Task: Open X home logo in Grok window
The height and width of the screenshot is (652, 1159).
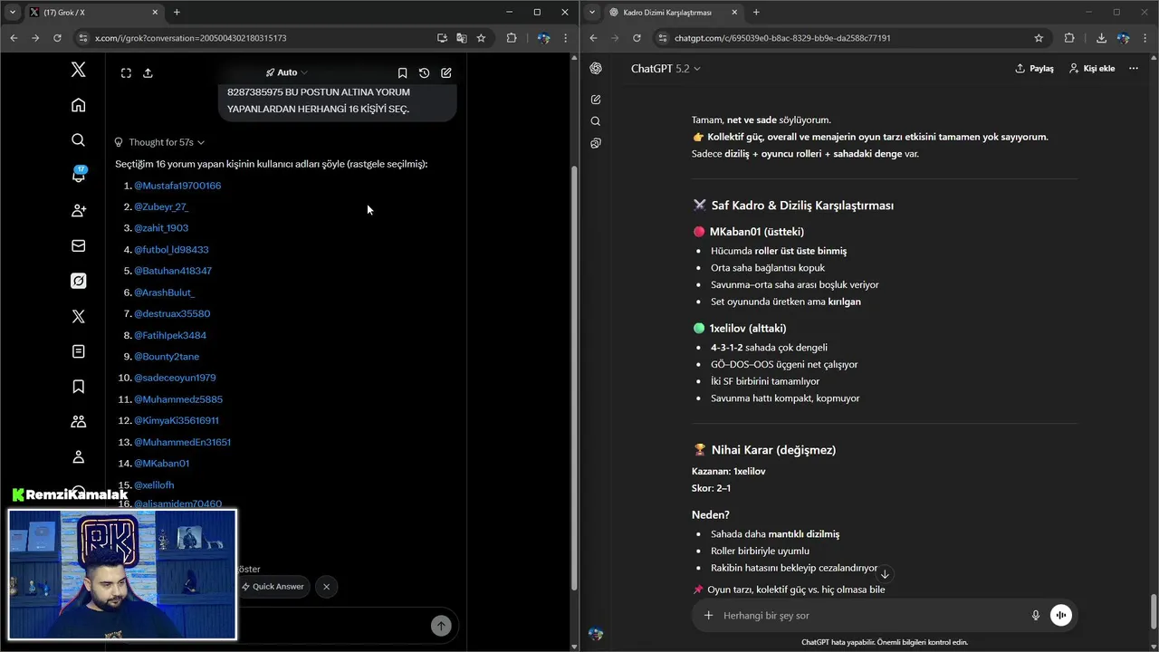Action: click(79, 70)
